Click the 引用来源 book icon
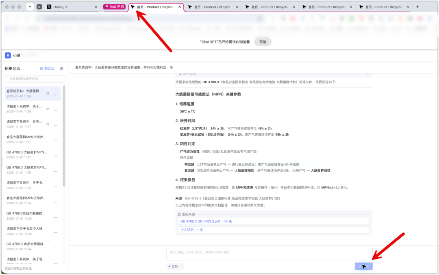Screen dimensions: 439x275 pyautogui.click(x=179, y=214)
